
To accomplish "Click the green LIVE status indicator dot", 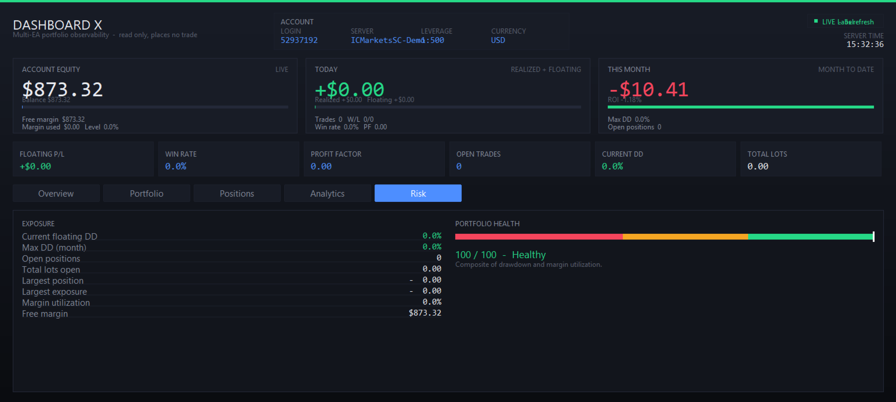I will tap(815, 21).
